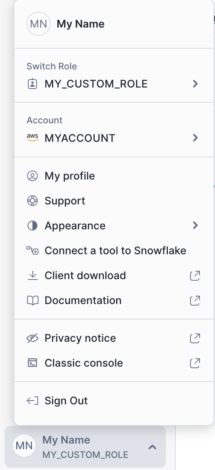
Task: Click the Support lifebuoy icon
Action: click(33, 201)
